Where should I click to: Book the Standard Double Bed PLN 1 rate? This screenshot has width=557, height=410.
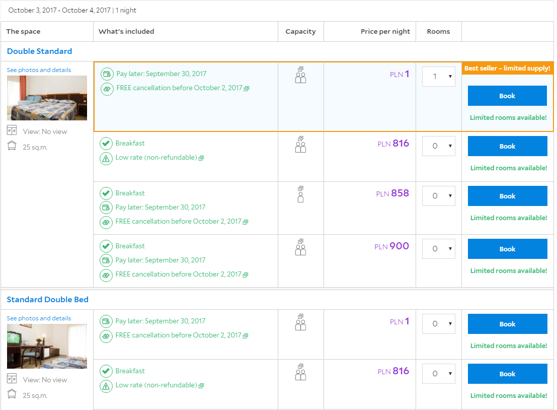(x=507, y=324)
